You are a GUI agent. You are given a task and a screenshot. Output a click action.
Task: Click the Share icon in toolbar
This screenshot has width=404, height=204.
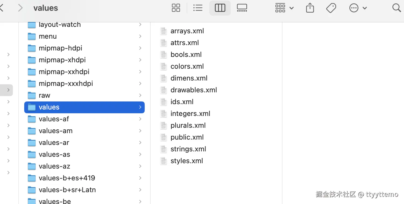310,8
